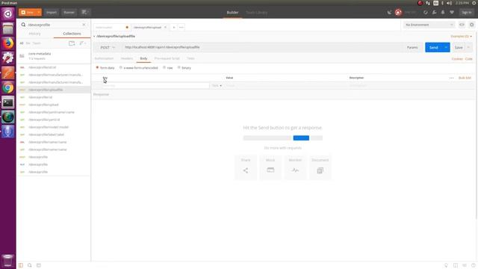Open the Send button dropdown arrow
The height and width of the screenshot is (269, 478).
click(446, 48)
